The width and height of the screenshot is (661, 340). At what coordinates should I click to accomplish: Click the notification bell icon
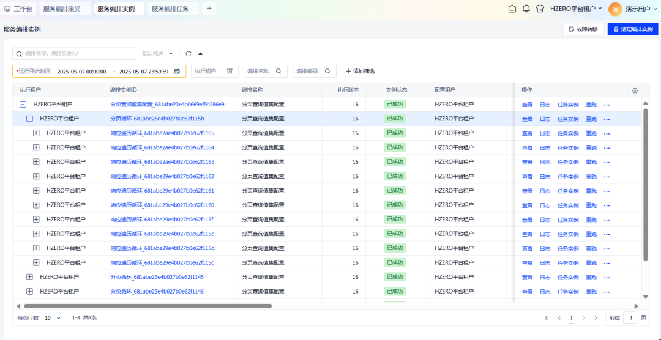coord(526,9)
